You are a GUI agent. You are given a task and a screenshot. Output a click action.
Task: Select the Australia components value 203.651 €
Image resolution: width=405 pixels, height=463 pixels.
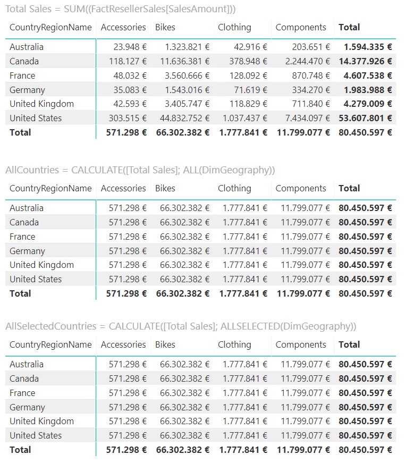(x=311, y=47)
